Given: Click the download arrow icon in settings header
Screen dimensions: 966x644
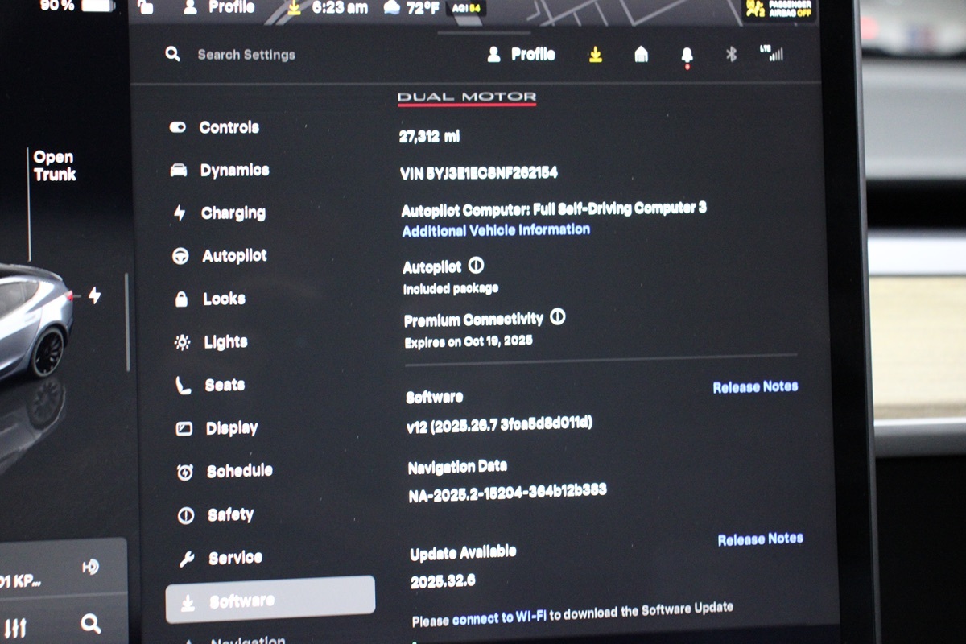Looking at the screenshot, I should click(x=595, y=54).
